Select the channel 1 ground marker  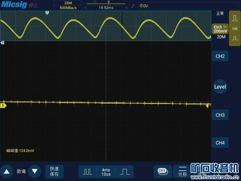[3, 106]
